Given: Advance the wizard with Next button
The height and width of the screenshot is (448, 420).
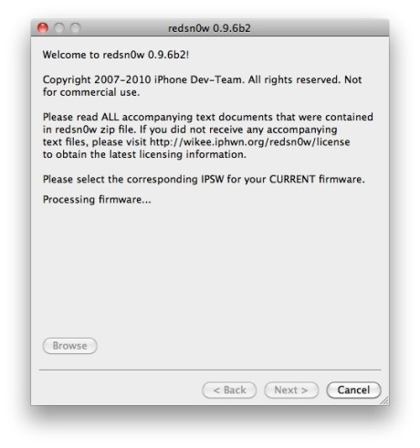Looking at the screenshot, I should coord(291,391).
